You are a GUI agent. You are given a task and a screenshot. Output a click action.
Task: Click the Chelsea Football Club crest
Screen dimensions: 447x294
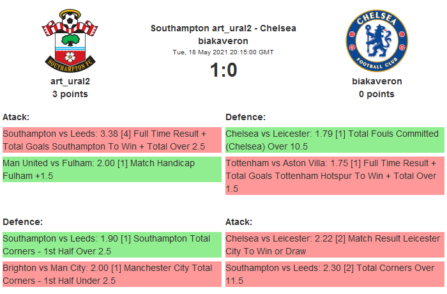pyautogui.click(x=376, y=40)
